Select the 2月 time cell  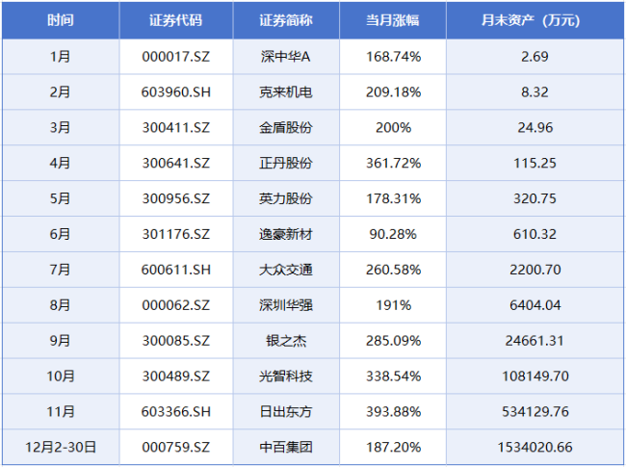click(61, 92)
